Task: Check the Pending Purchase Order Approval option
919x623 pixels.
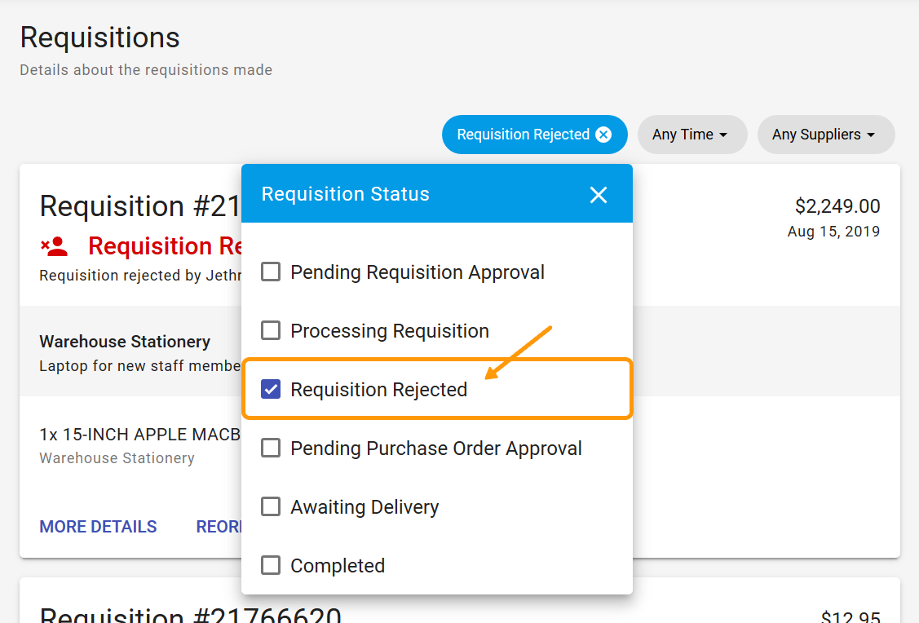Action: [x=270, y=448]
